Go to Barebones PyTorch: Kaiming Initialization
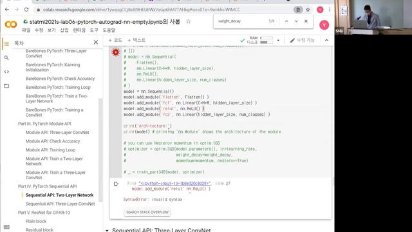Image resolution: width=412 pixels, height=232 pixels. (53, 67)
